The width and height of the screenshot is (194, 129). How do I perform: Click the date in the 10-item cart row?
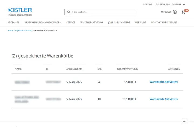click(74, 99)
